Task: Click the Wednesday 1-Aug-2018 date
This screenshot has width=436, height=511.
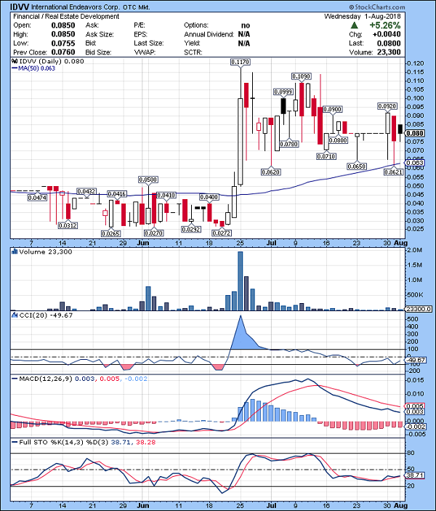Action: (363, 16)
